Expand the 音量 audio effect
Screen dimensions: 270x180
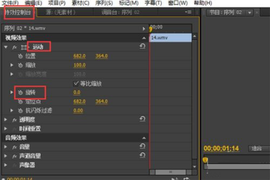point(6,147)
